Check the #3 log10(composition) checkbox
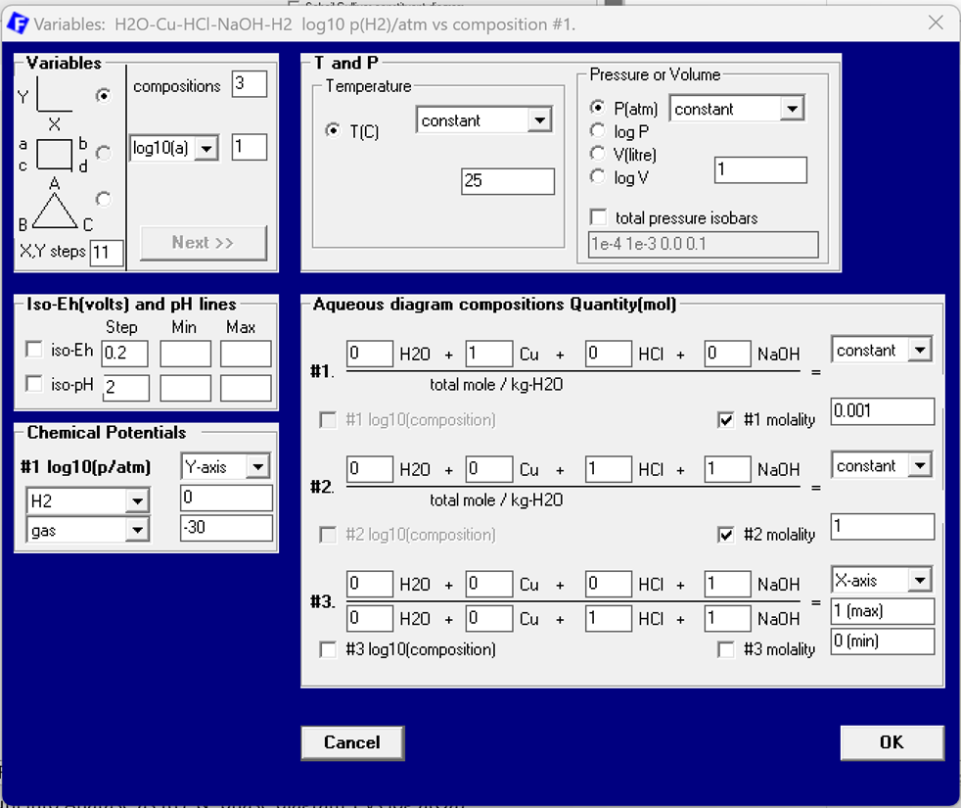This screenshot has width=961, height=808. point(328,649)
